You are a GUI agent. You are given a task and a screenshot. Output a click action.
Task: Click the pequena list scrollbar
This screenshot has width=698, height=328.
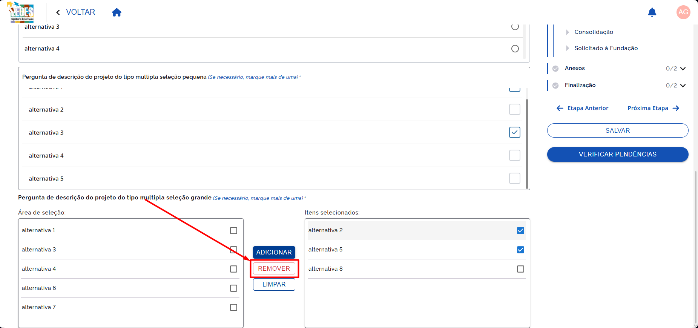(x=527, y=143)
